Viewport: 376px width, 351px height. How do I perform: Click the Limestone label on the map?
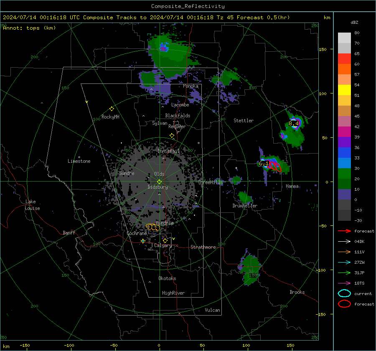point(79,161)
